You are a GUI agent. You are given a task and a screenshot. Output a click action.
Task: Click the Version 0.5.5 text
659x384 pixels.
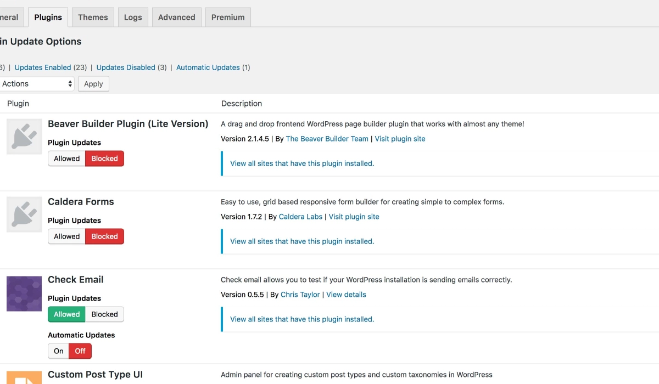pos(243,295)
